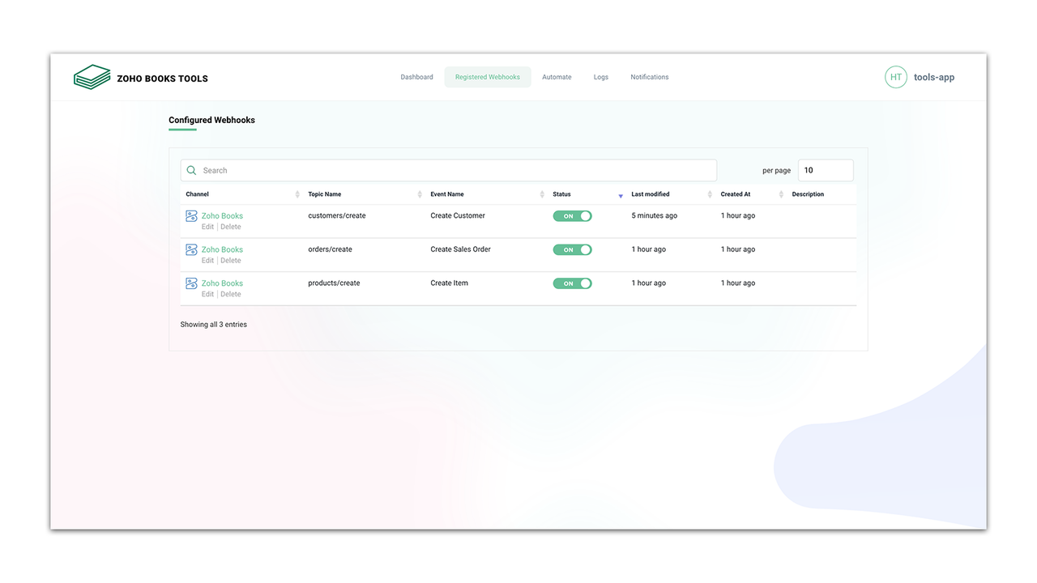The width and height of the screenshot is (1037, 583).
Task: Turn off the Create Sales Order webhook toggle
Action: [x=573, y=249]
